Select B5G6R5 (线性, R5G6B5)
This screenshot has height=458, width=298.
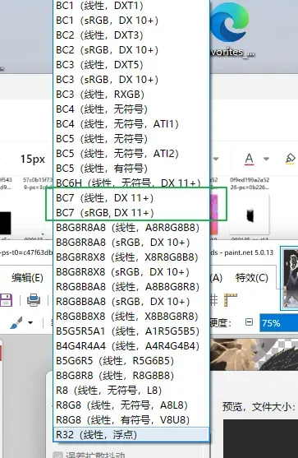point(131,361)
